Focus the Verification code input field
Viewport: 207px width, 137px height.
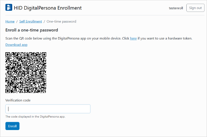[x=48, y=109]
